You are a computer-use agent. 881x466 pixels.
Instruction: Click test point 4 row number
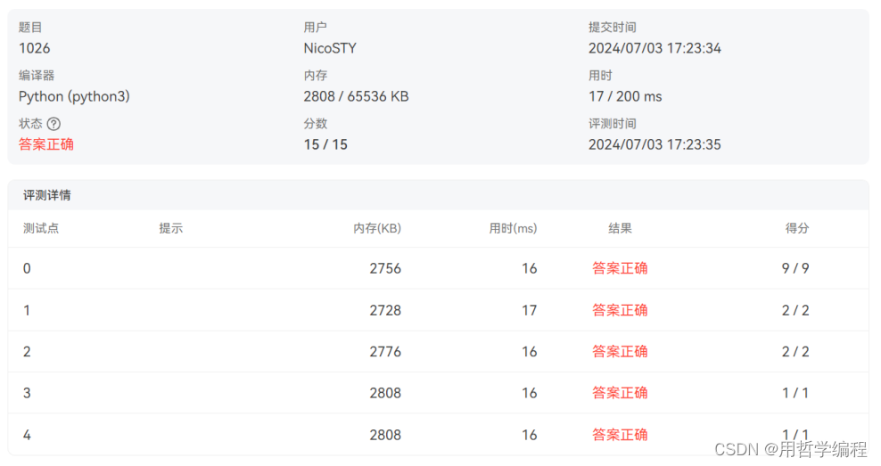pos(27,435)
